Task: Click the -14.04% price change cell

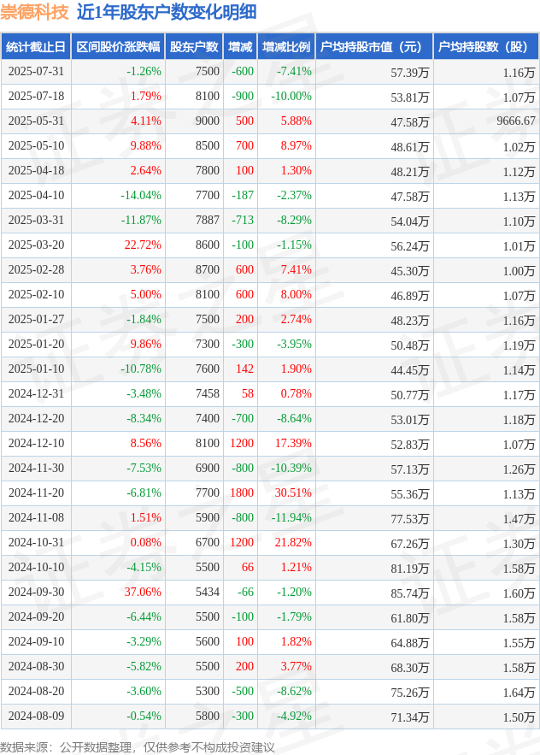Action: [x=141, y=196]
